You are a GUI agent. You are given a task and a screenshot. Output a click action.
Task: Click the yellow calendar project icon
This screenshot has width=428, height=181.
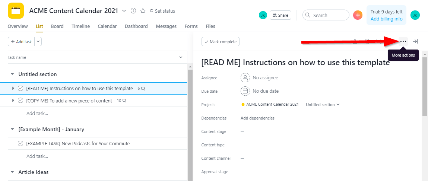(16, 11)
